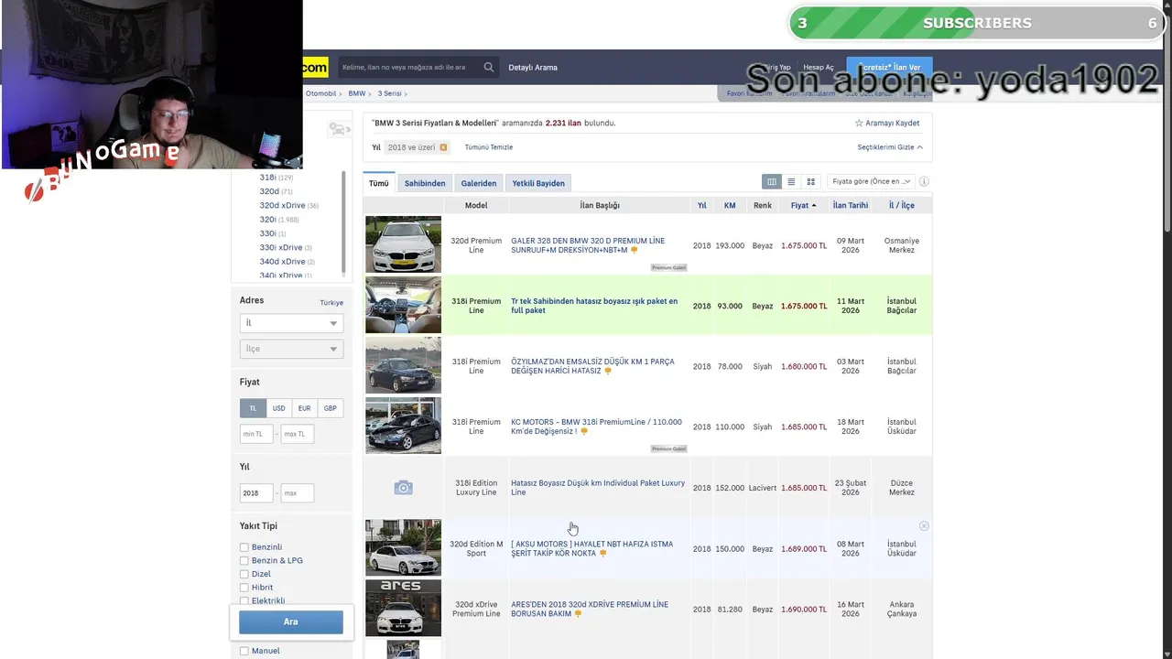Image resolution: width=1172 pixels, height=659 pixels.
Task: Select the 320d xDrive model filter
Action: [x=282, y=206]
